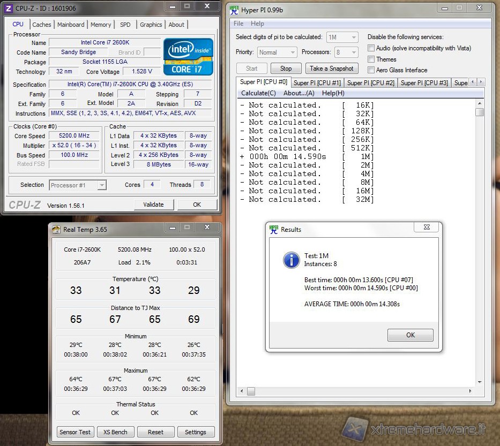Select the Super PI [CPU #2] tab
The height and width of the screenshot is (446, 500).
click(370, 83)
